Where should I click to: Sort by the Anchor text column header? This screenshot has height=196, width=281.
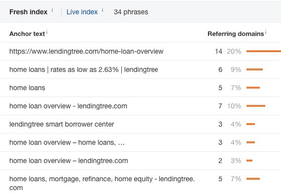pyautogui.click(x=27, y=33)
